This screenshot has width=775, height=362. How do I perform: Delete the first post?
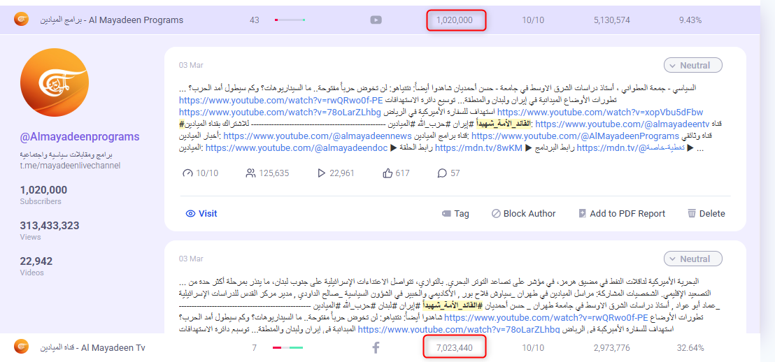pyautogui.click(x=705, y=214)
